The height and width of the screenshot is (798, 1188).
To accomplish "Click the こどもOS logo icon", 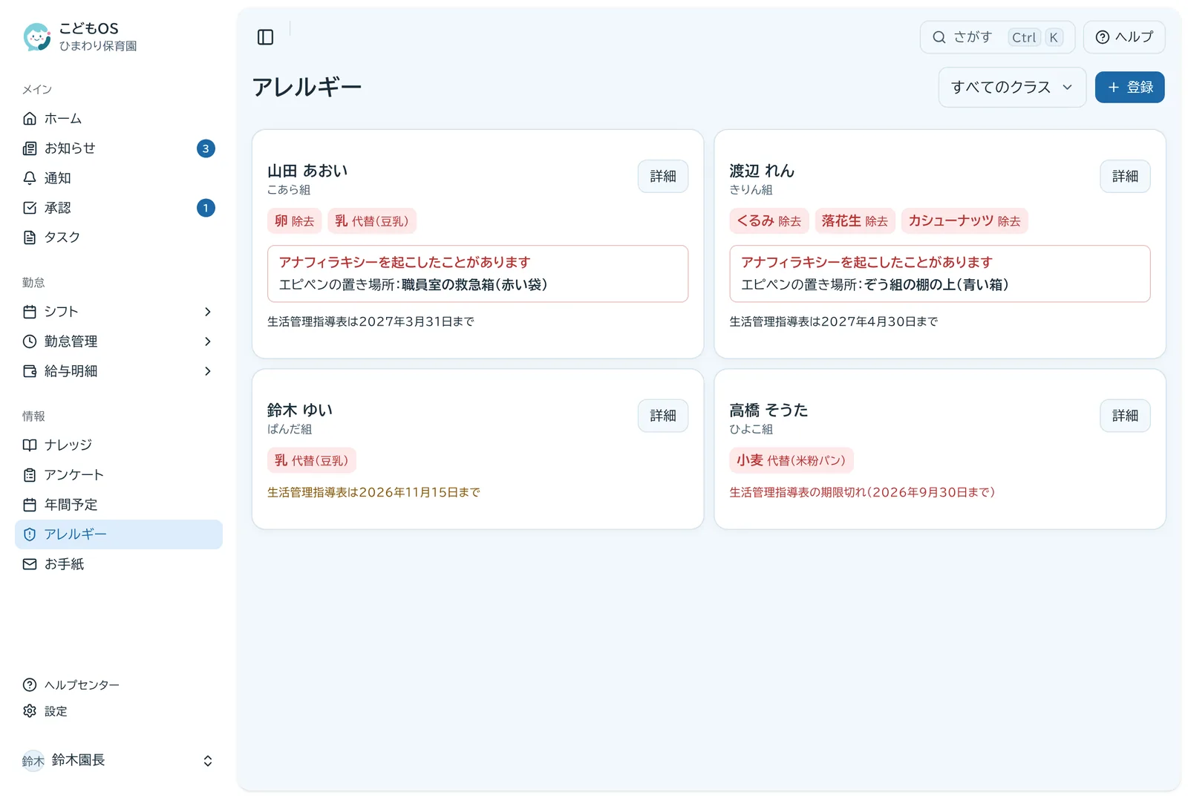I will pyautogui.click(x=36, y=36).
